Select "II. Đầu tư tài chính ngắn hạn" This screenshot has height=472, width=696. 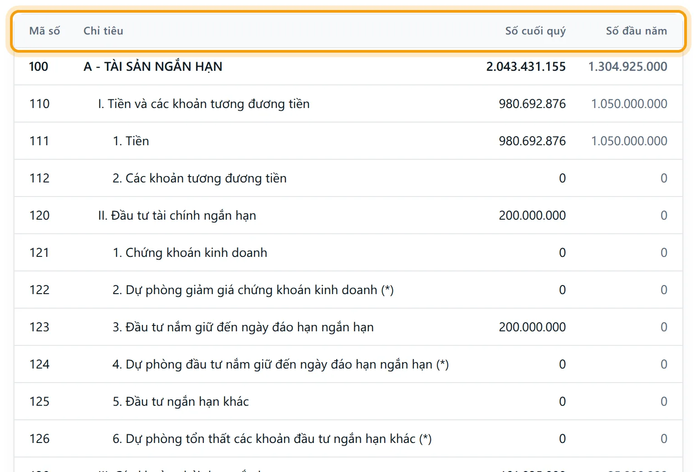(x=177, y=216)
